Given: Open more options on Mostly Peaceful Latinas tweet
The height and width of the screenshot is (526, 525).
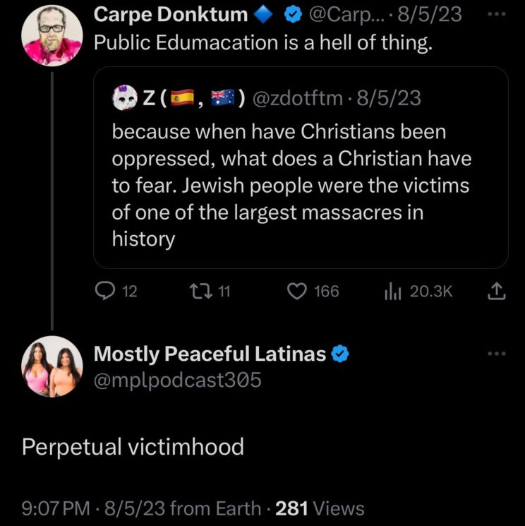Looking at the screenshot, I should pyautogui.click(x=498, y=354).
